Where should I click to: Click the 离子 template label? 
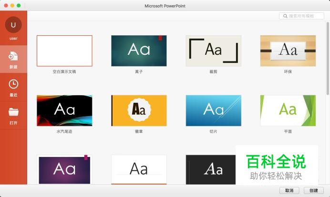[139, 72]
